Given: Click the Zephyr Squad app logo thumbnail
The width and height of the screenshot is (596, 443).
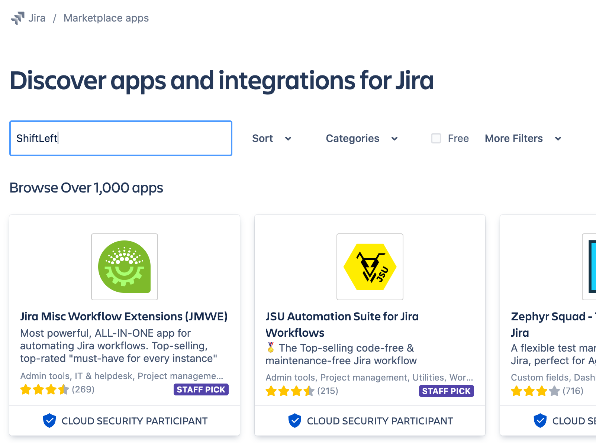Looking at the screenshot, I should (x=589, y=267).
